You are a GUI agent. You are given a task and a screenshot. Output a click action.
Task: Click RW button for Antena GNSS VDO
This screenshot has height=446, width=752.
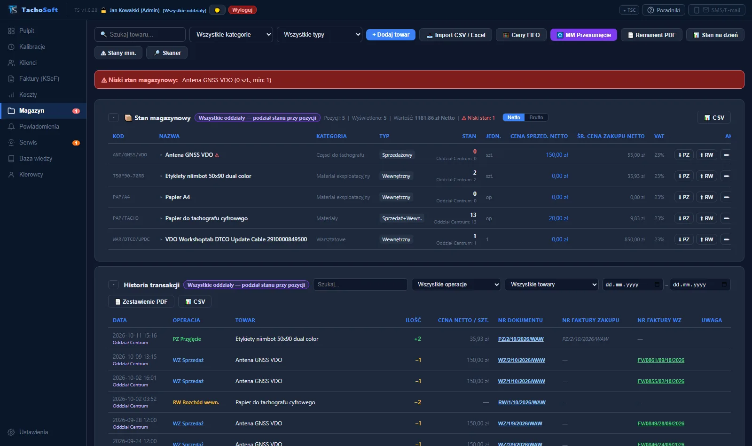(706, 155)
